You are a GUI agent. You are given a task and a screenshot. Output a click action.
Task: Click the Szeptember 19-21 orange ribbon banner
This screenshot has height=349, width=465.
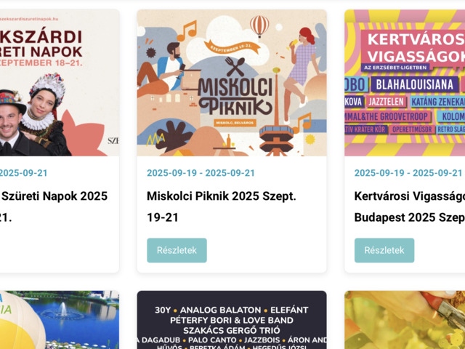(232, 47)
